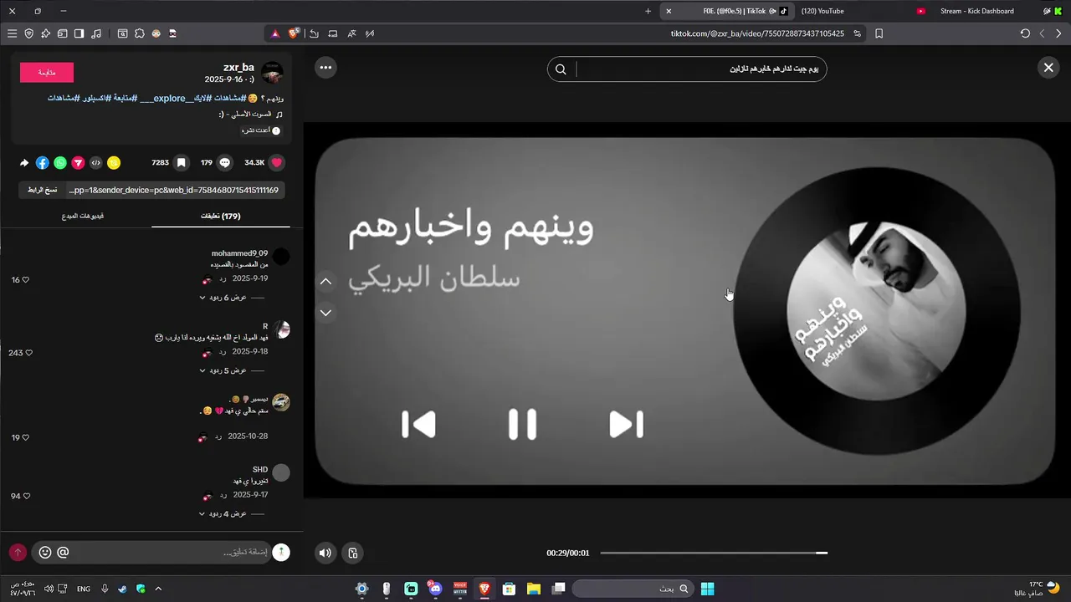The height and width of the screenshot is (602, 1071).
Task: Copy the video link with the copy-link button
Action: [42, 190]
